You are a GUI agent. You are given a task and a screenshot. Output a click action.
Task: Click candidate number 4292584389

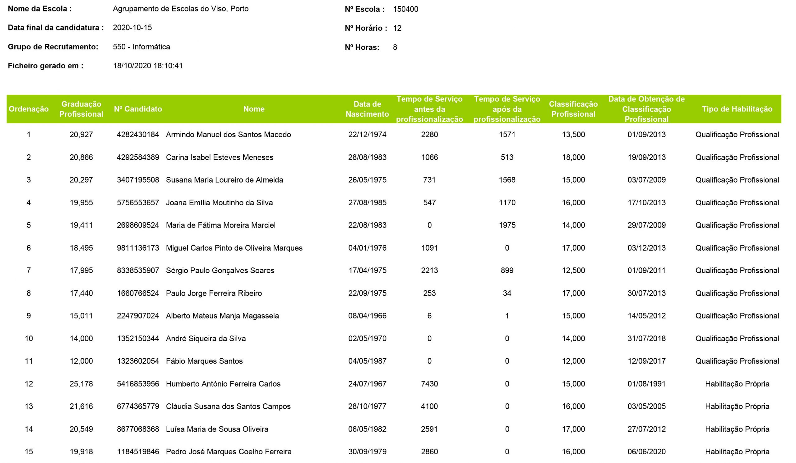click(x=138, y=157)
